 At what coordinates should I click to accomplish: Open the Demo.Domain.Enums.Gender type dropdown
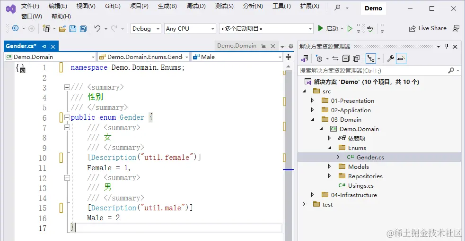144,57
